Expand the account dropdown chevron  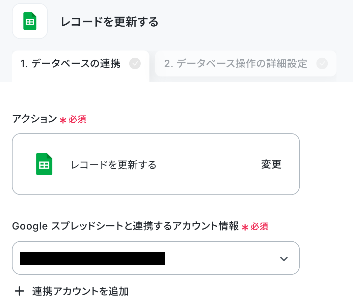tap(284, 259)
